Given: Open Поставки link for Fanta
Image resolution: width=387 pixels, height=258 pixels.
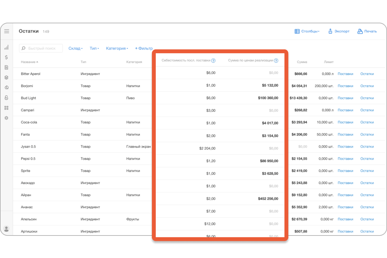Looking at the screenshot, I should 345,135.
